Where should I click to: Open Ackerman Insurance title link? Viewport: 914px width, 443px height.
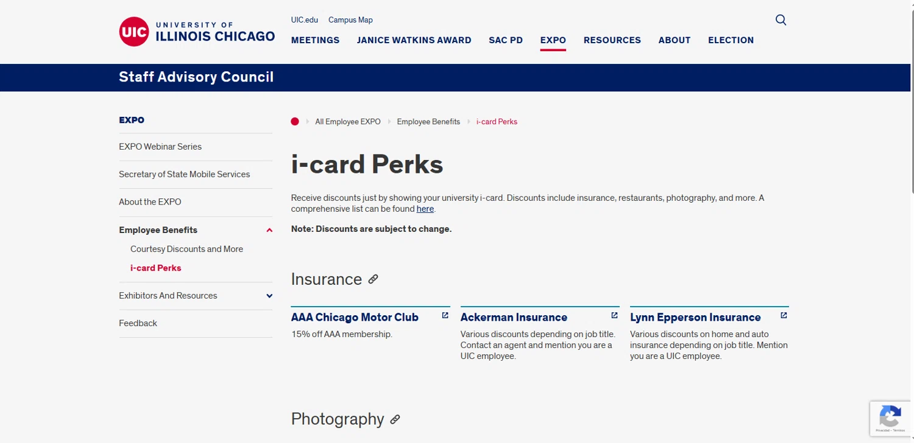pyautogui.click(x=514, y=317)
